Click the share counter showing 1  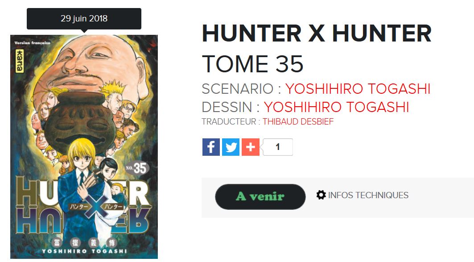pyautogui.click(x=278, y=147)
